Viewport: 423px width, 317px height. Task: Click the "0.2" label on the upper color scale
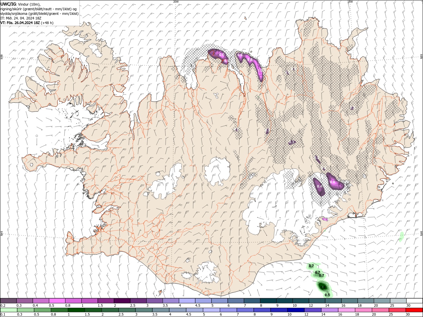pyautogui.click(x=3, y=305)
